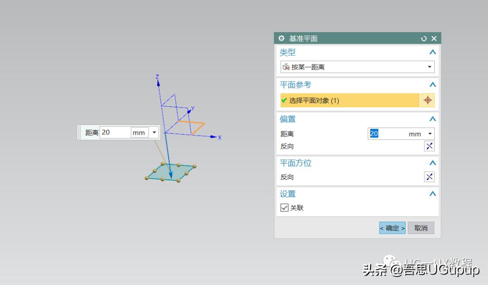Flip the offset direction with 偏置 反向 toggle
The image size is (488, 285).
(x=429, y=146)
